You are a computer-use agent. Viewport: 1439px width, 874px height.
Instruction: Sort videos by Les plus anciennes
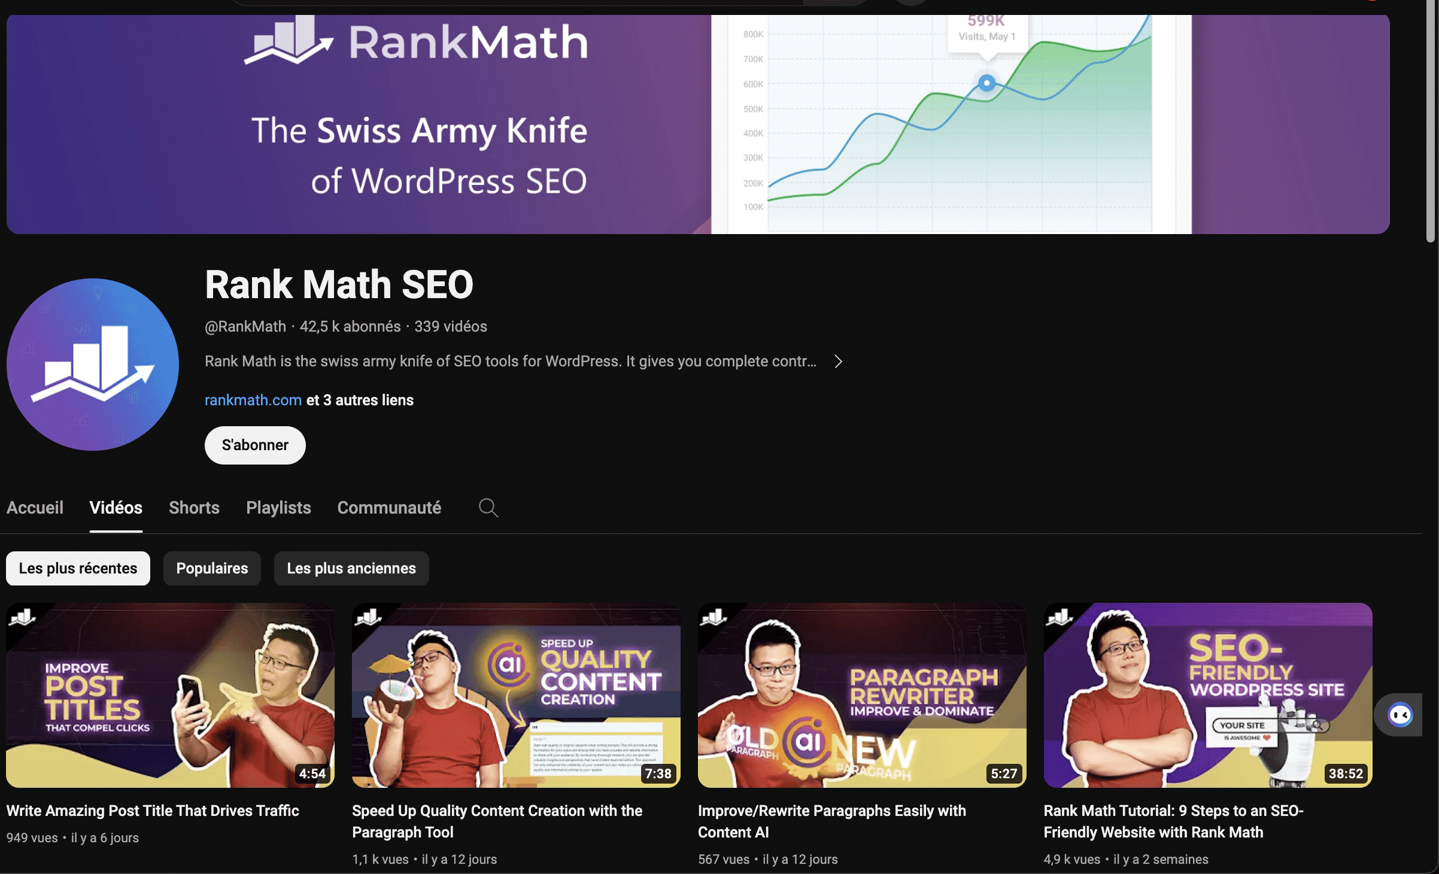click(351, 568)
